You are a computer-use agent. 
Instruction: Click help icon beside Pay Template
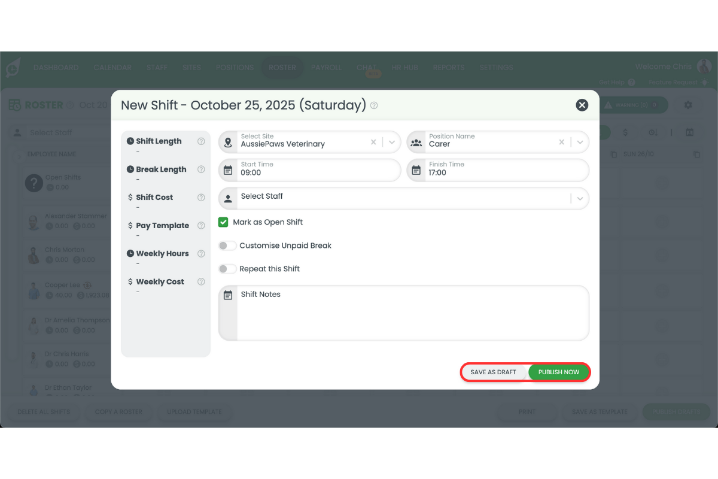(201, 226)
